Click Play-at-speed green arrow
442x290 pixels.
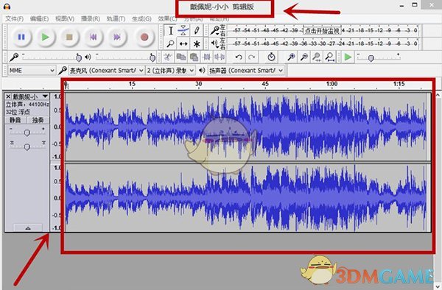[348, 57]
